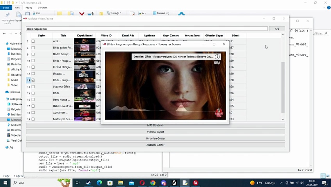The height and width of the screenshot is (187, 331).
Task: Tick the checkbox for row 7 Artık
Action: point(33,41)
